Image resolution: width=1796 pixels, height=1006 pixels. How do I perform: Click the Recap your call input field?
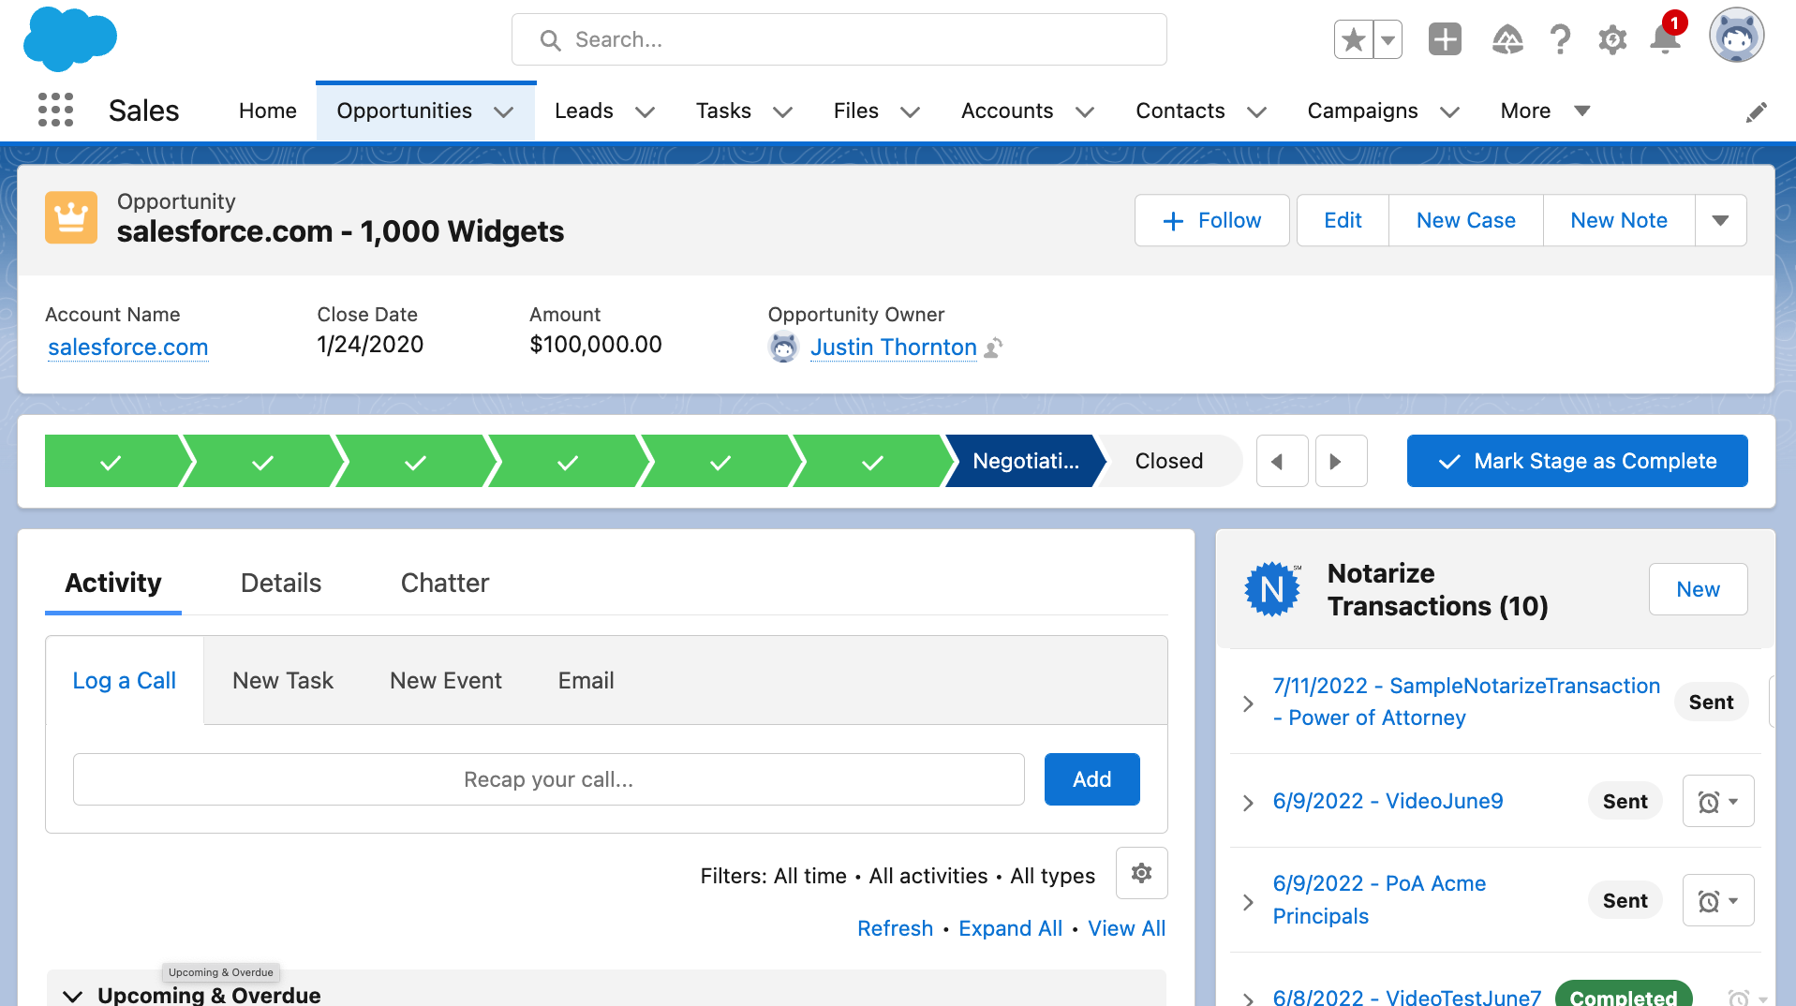pyautogui.click(x=548, y=779)
